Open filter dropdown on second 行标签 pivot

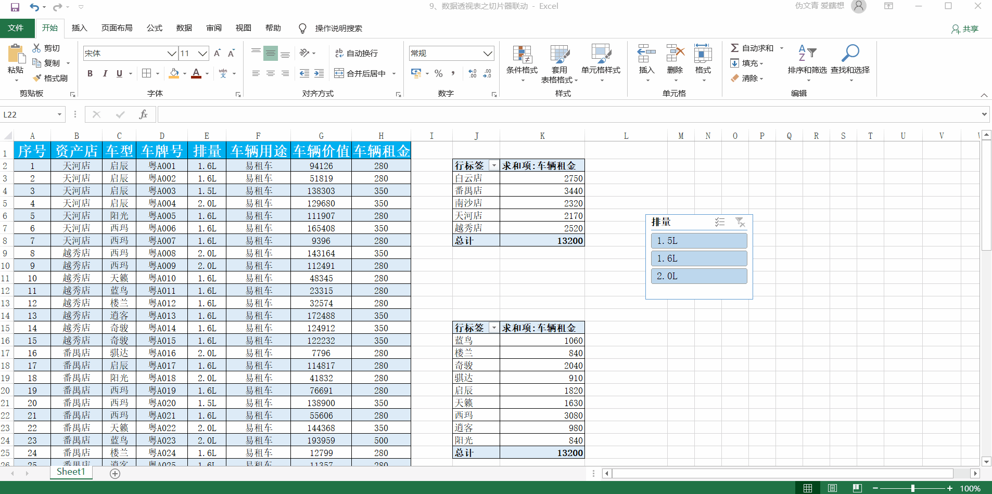click(494, 328)
